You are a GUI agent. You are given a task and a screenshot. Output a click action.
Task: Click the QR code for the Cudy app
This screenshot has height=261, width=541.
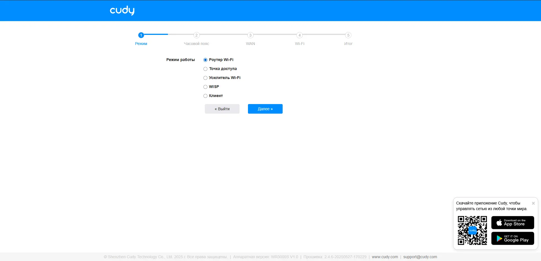472,230
